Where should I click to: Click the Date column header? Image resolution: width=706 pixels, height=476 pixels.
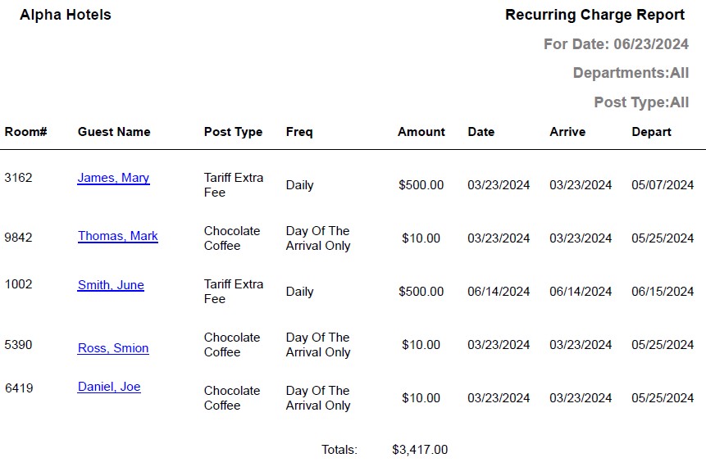[x=481, y=132]
